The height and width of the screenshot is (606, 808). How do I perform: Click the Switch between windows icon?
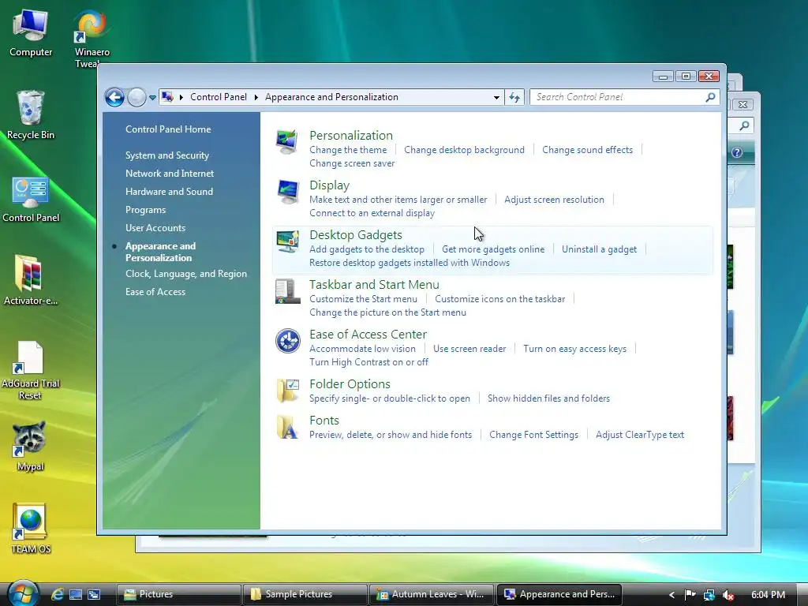tap(94, 594)
